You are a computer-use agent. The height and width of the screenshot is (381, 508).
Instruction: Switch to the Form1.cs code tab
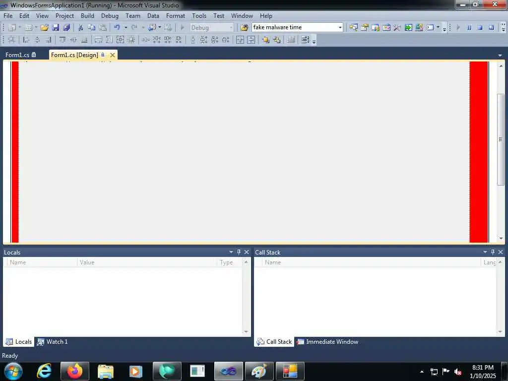click(21, 55)
